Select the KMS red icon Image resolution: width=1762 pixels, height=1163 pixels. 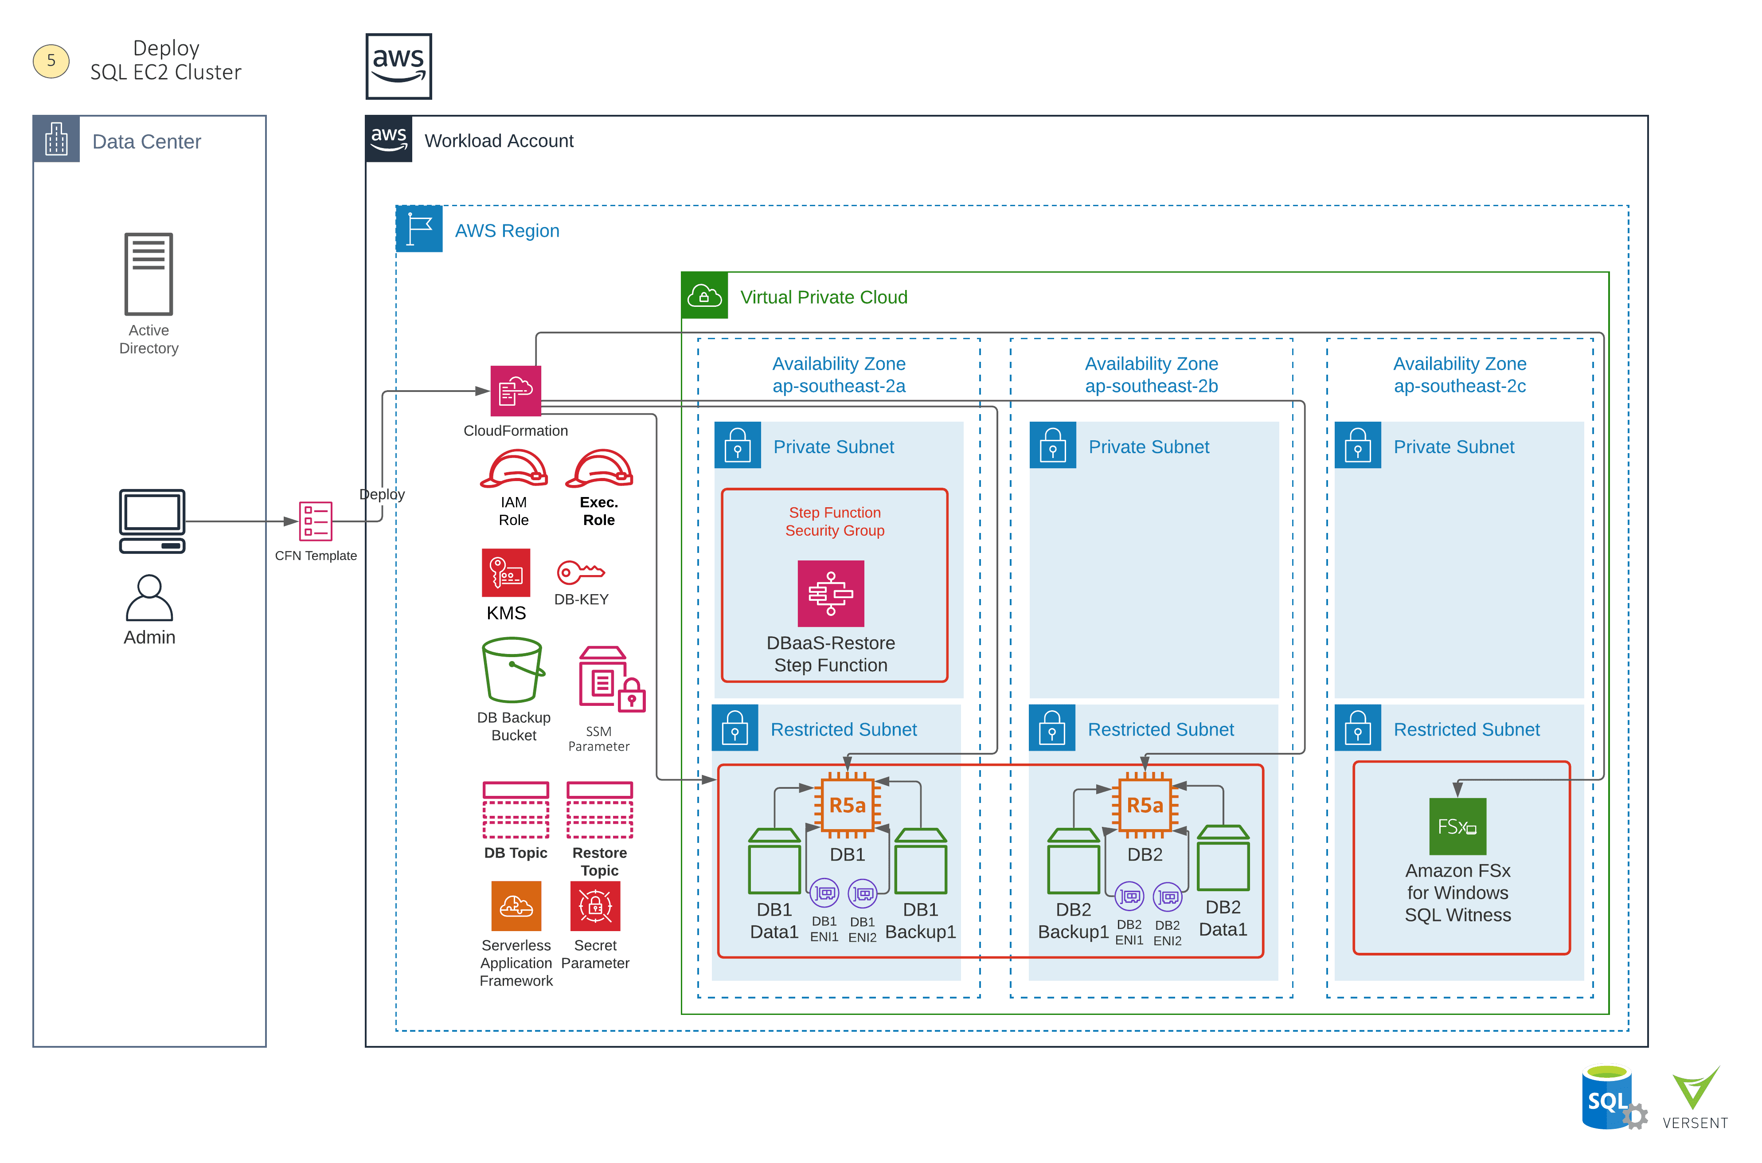507,572
